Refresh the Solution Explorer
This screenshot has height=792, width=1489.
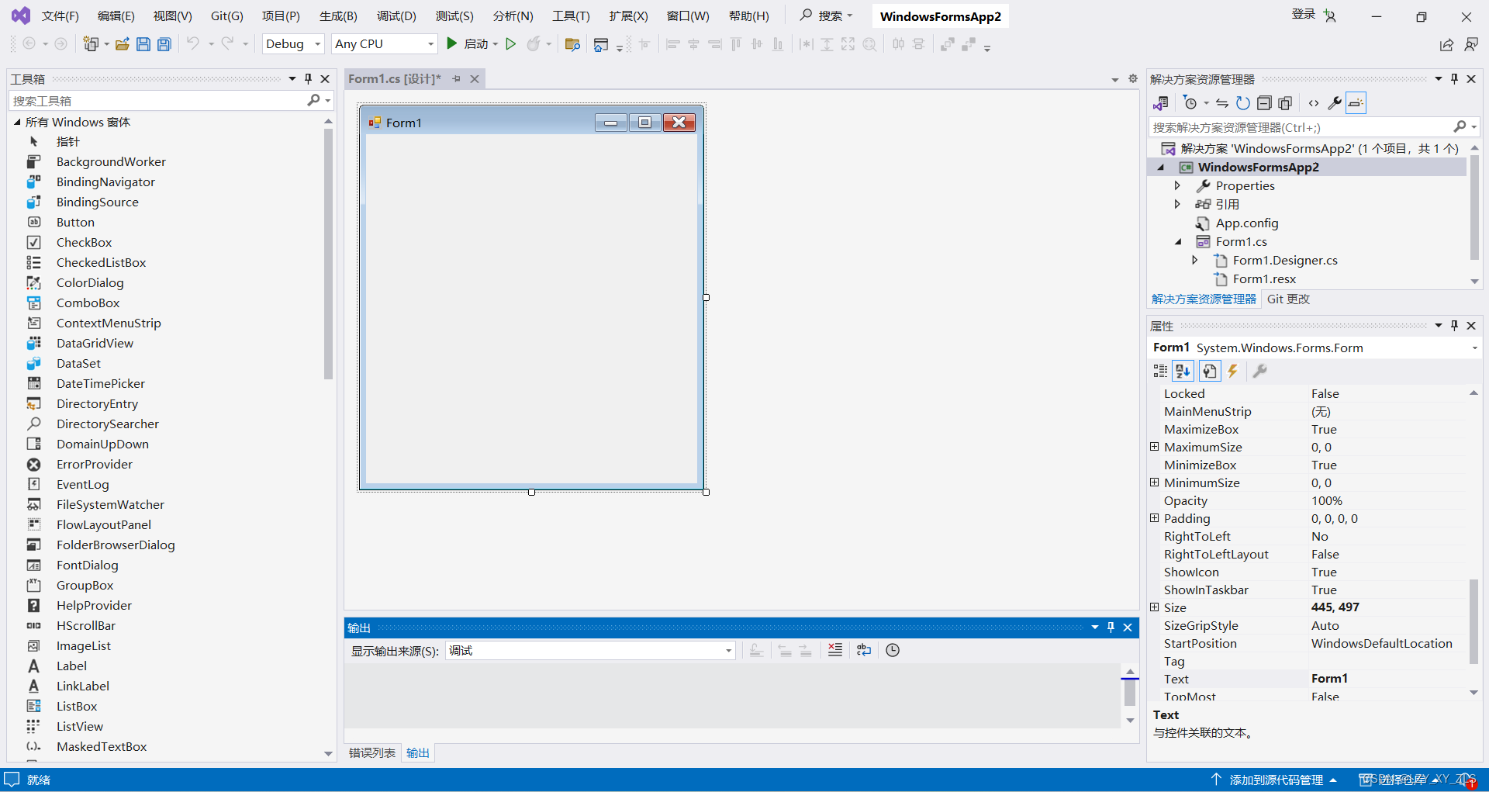(1242, 102)
